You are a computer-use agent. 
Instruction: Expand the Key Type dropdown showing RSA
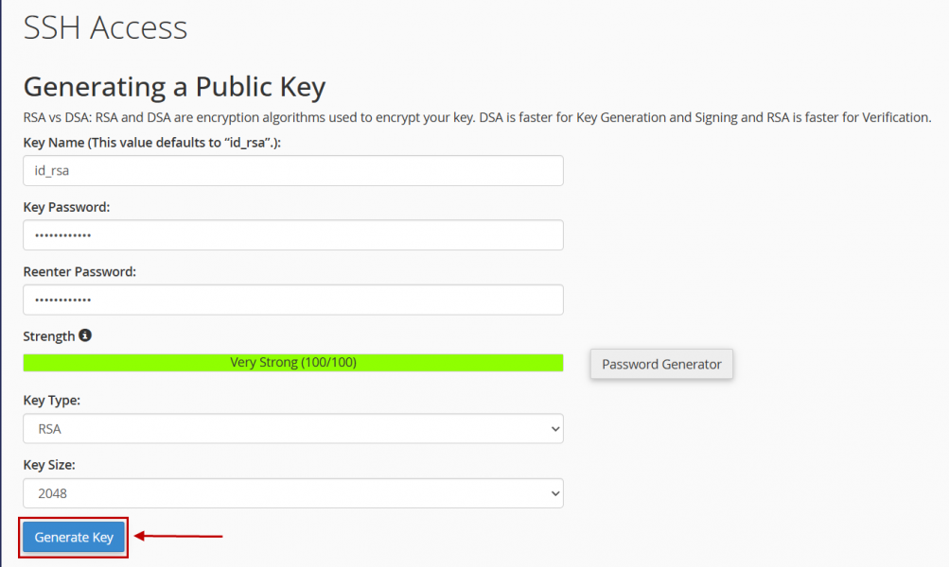point(293,429)
